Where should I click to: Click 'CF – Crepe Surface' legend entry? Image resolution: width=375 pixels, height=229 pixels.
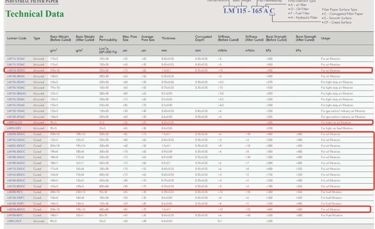[337, 22]
